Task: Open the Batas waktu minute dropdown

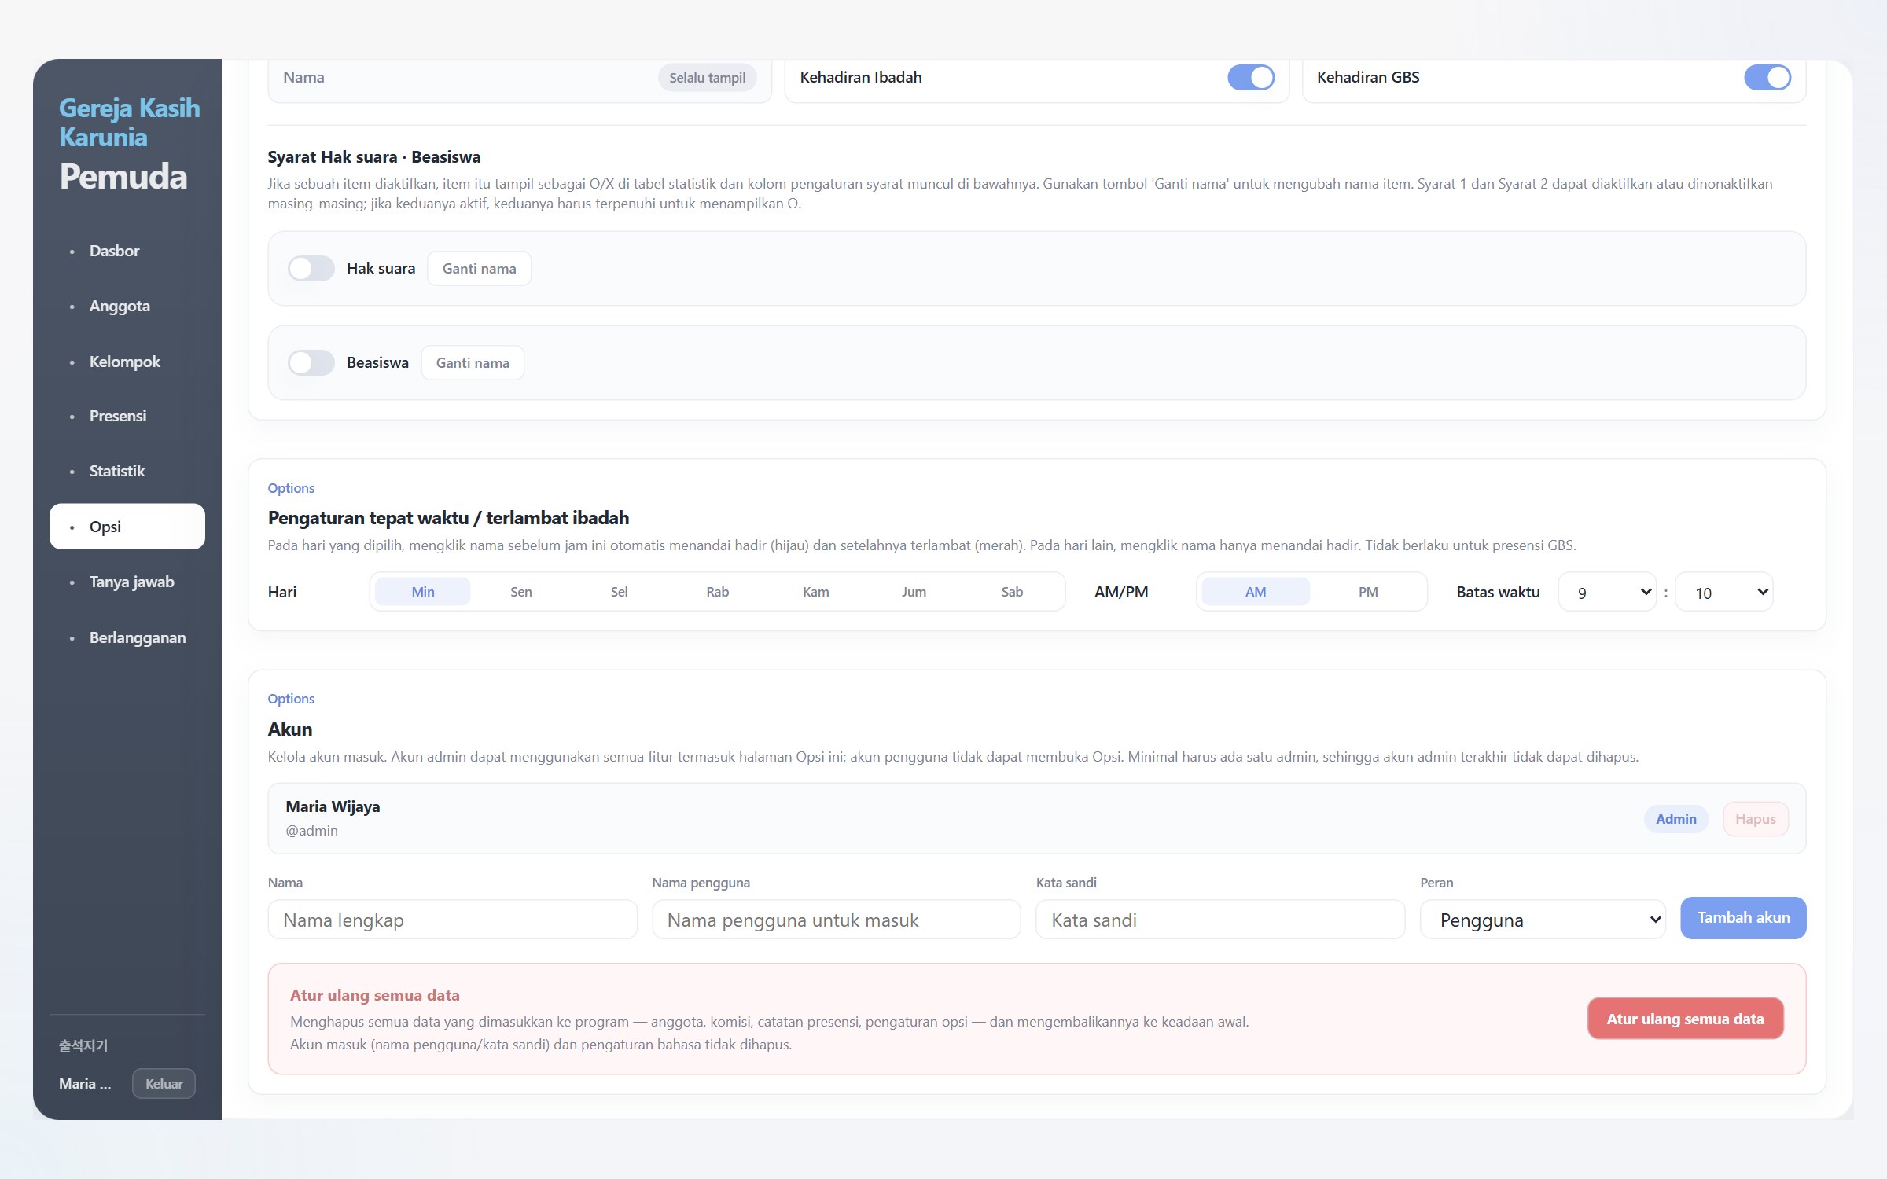Action: pos(1724,592)
